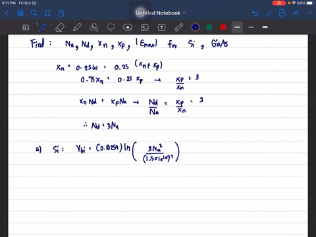Select the Text box tool
This screenshot has width=316, height=237.
tap(162, 28)
